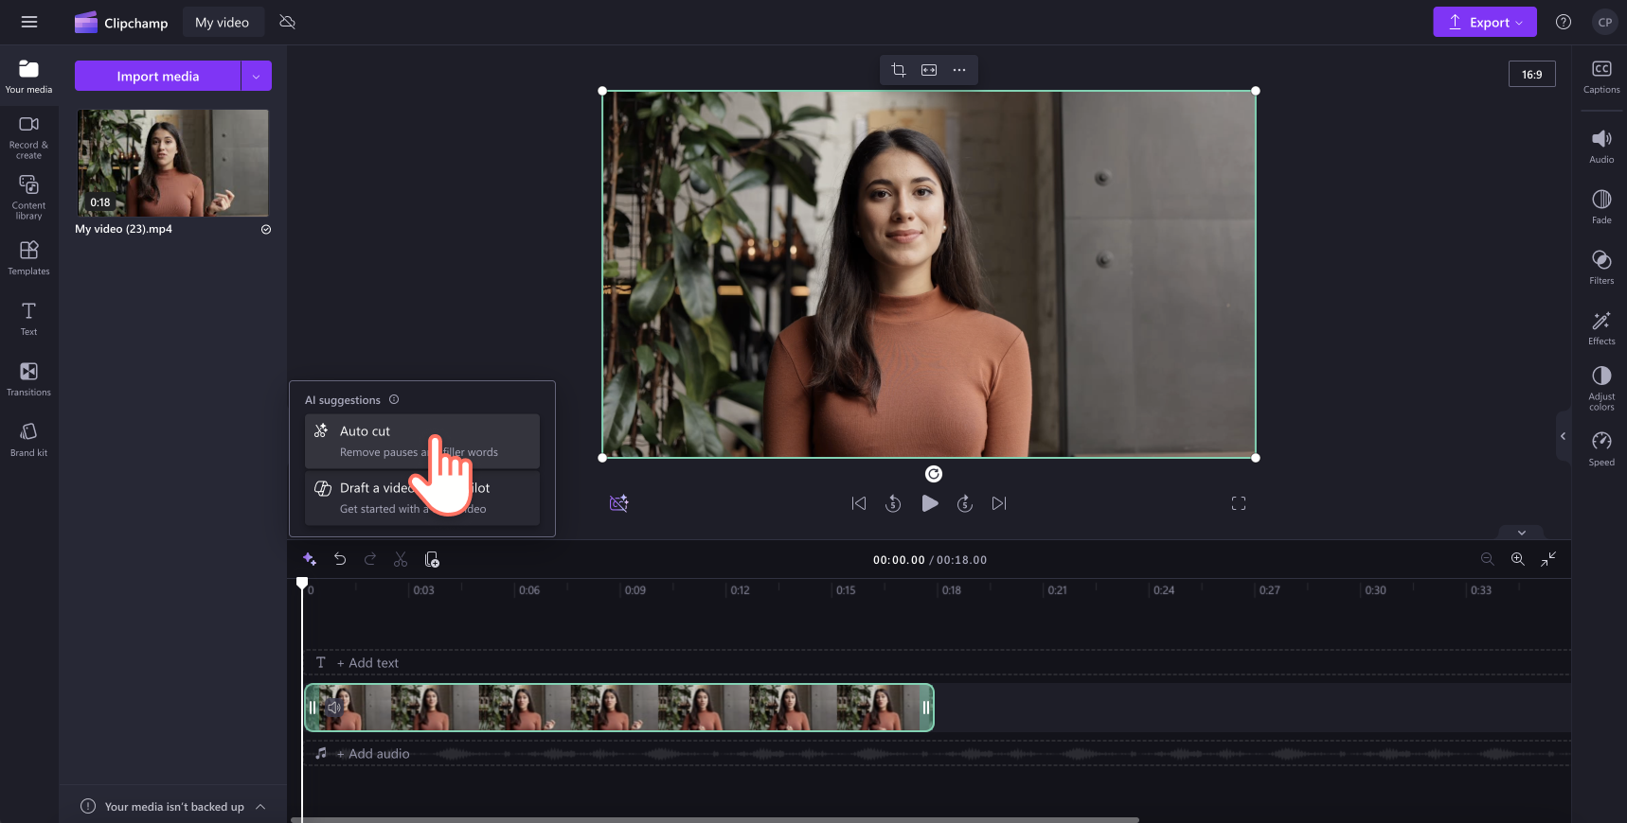Select the video clip on the timeline
The height and width of the screenshot is (823, 1627).
coord(619,708)
